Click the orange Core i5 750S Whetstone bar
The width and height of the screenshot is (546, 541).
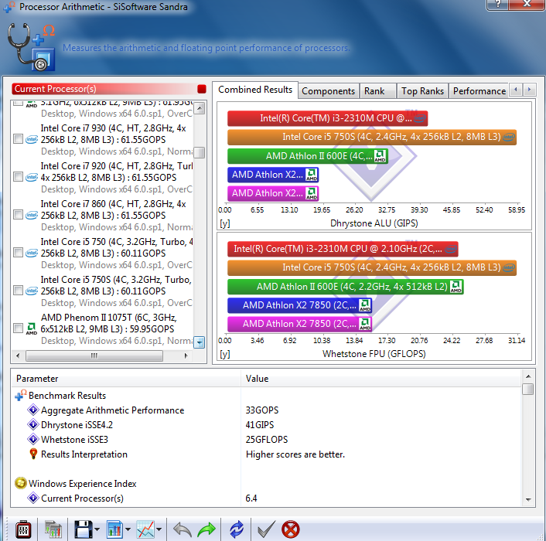coord(372,267)
